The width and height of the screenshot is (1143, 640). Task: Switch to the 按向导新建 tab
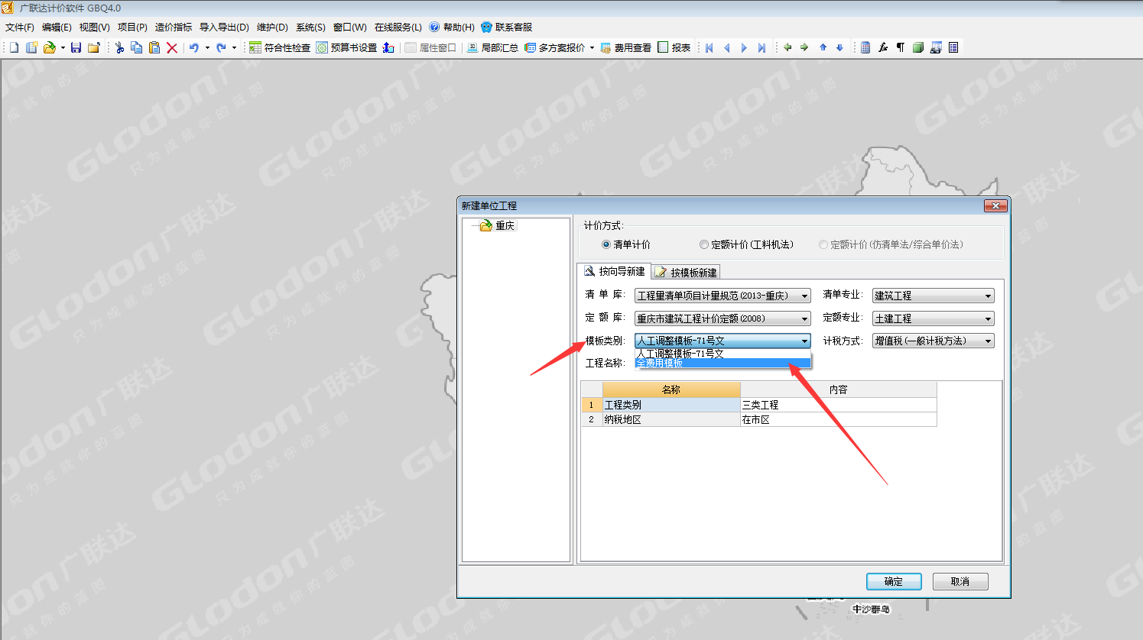click(614, 271)
